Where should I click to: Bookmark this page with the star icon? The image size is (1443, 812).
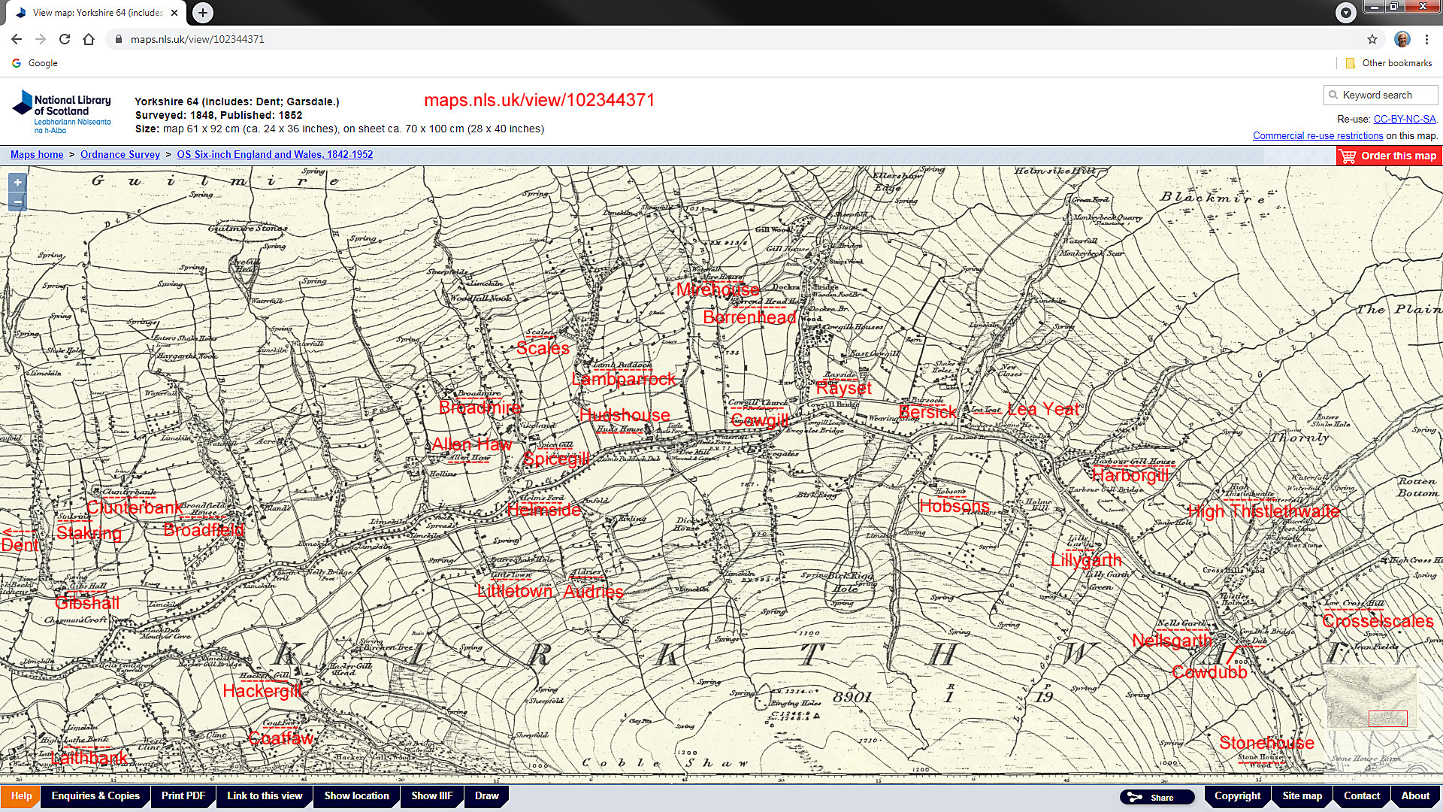point(1372,39)
